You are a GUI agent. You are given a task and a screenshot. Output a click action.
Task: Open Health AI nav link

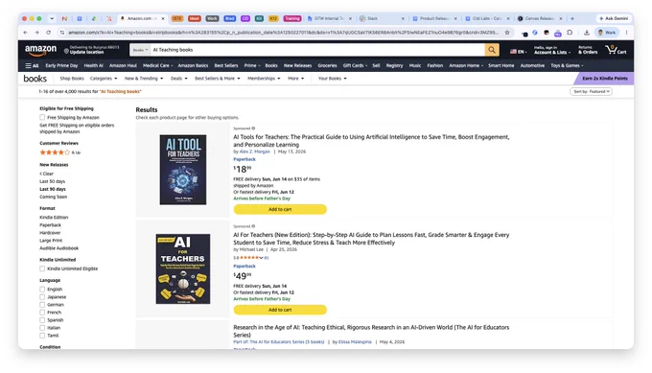click(x=94, y=66)
